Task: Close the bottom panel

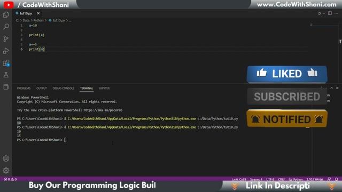Action: tap(337, 88)
